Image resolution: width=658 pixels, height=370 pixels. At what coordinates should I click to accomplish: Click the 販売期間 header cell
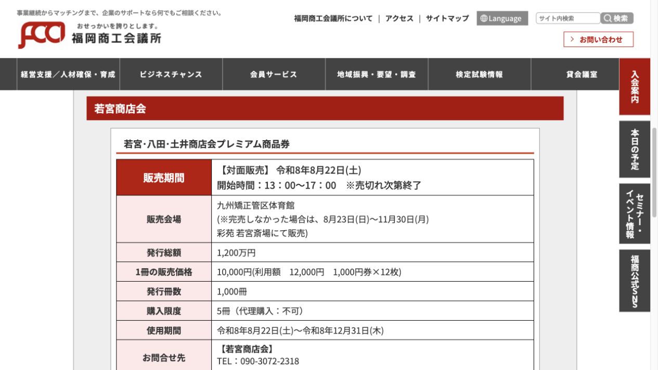click(x=164, y=178)
